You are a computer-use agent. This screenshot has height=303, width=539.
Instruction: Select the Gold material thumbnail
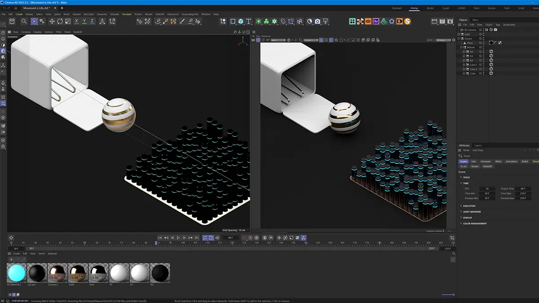pyautogui.click(x=77, y=272)
